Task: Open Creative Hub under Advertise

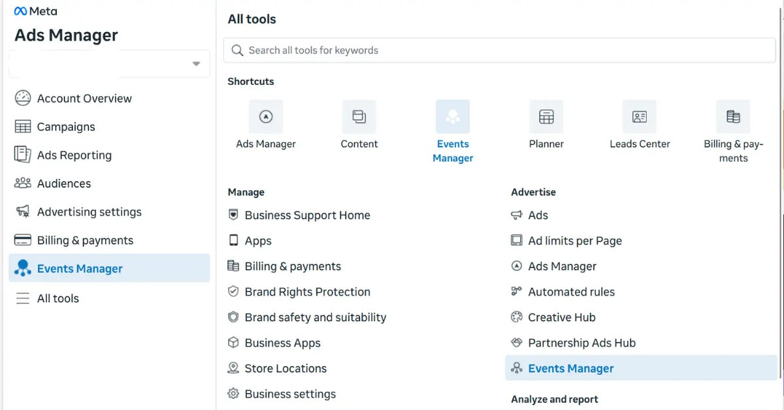Action: click(x=562, y=317)
